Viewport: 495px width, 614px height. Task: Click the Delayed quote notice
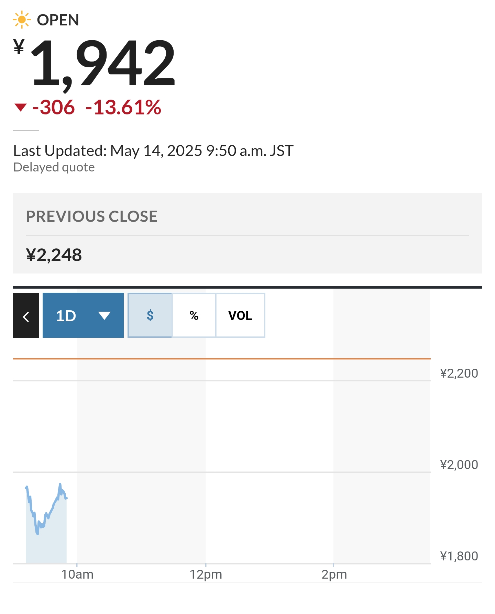[x=54, y=167]
